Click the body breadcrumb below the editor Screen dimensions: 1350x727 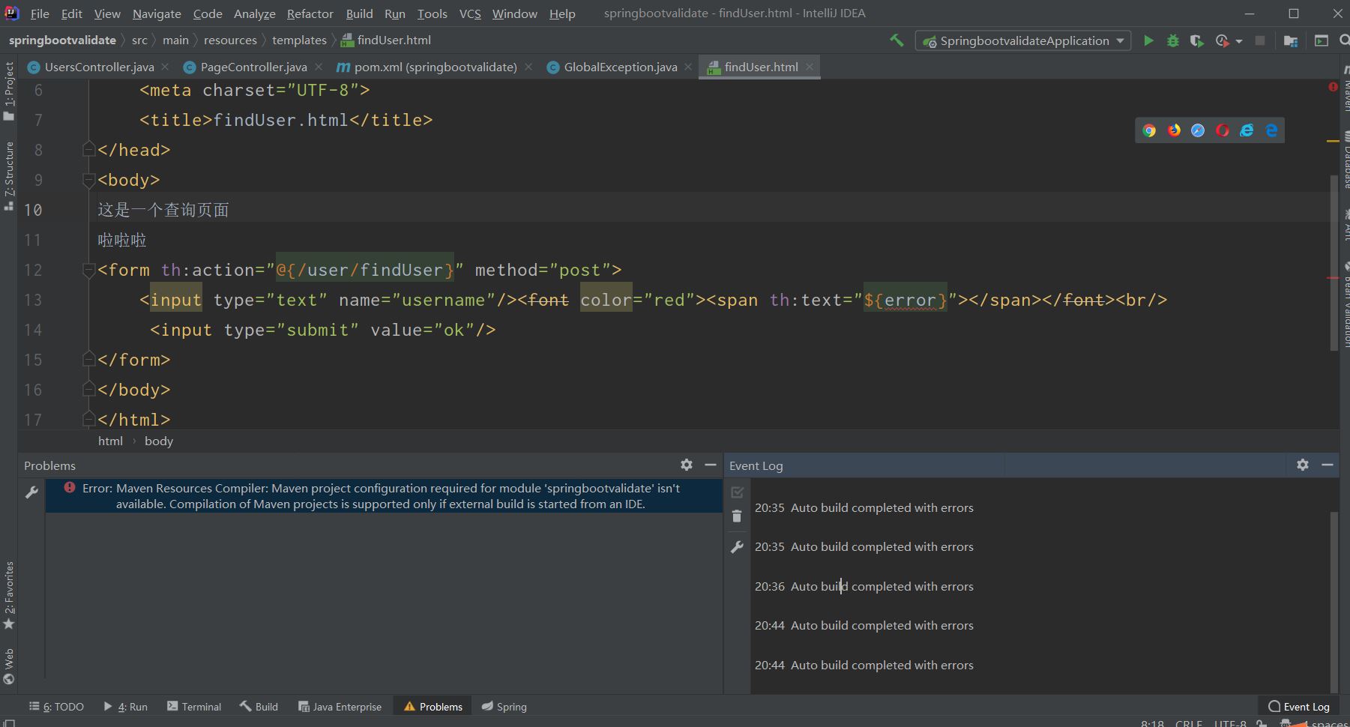tap(159, 441)
